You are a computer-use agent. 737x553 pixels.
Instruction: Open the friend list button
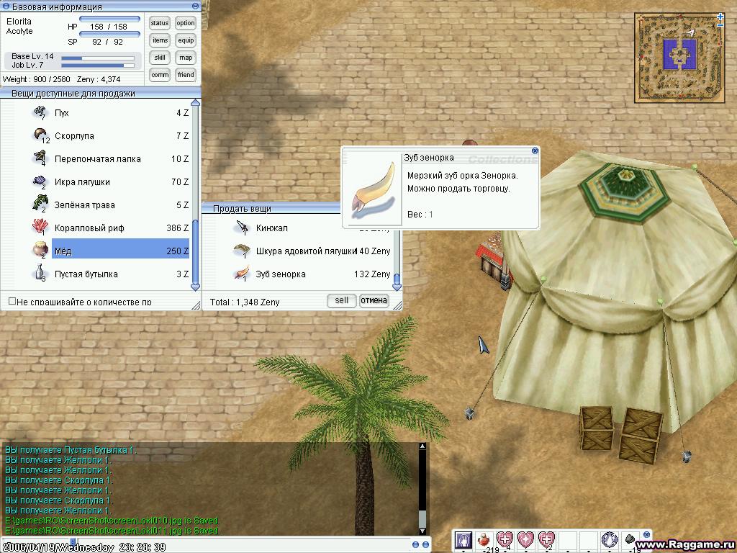tap(185, 75)
